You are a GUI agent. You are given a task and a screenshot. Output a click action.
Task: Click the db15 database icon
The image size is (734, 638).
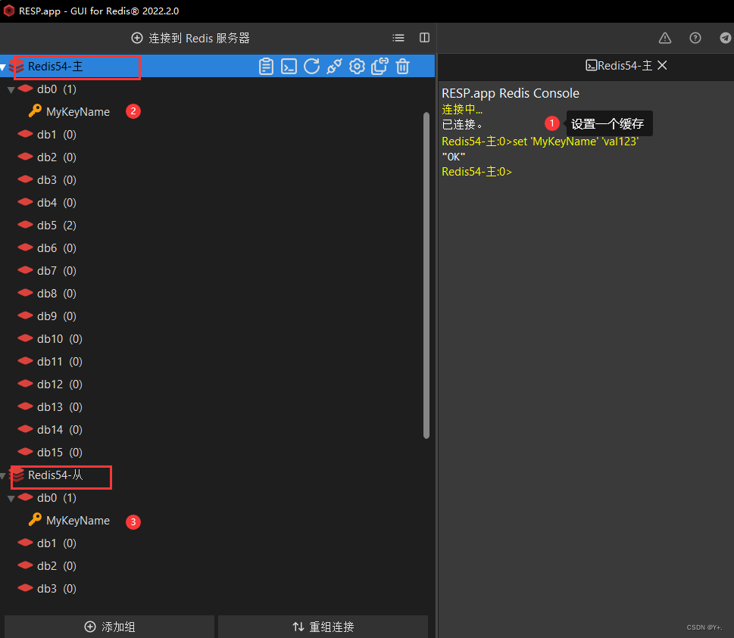point(25,453)
